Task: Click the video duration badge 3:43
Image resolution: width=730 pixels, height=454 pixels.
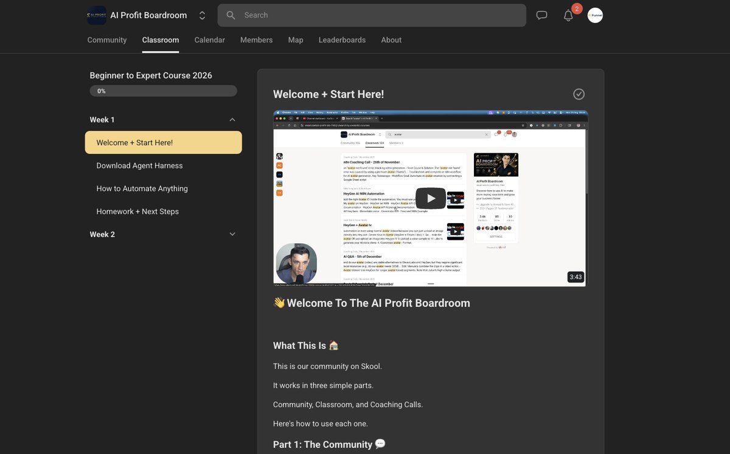Action: pos(575,277)
